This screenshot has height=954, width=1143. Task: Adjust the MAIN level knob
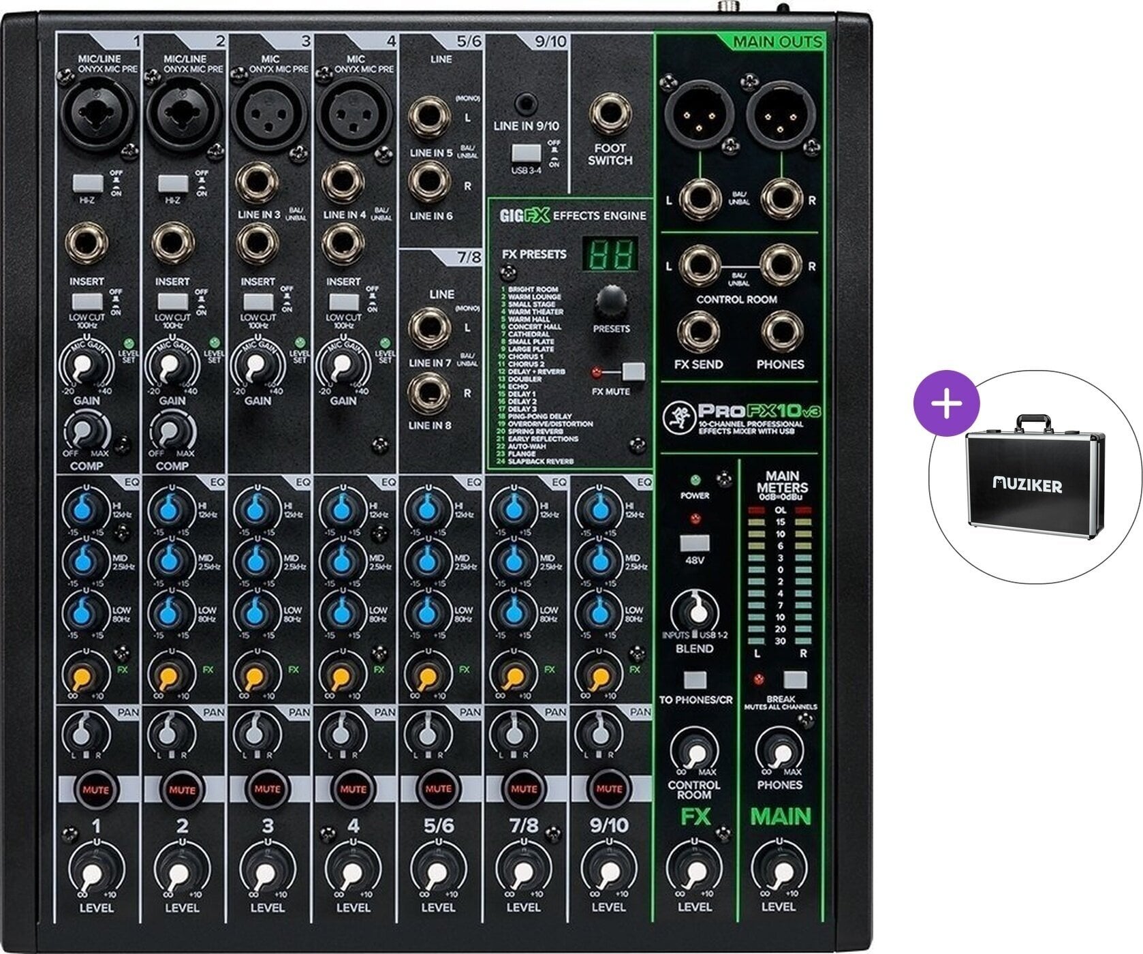(779, 870)
